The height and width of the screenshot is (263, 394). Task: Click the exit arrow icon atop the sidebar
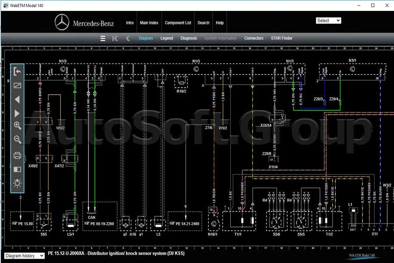17,71
